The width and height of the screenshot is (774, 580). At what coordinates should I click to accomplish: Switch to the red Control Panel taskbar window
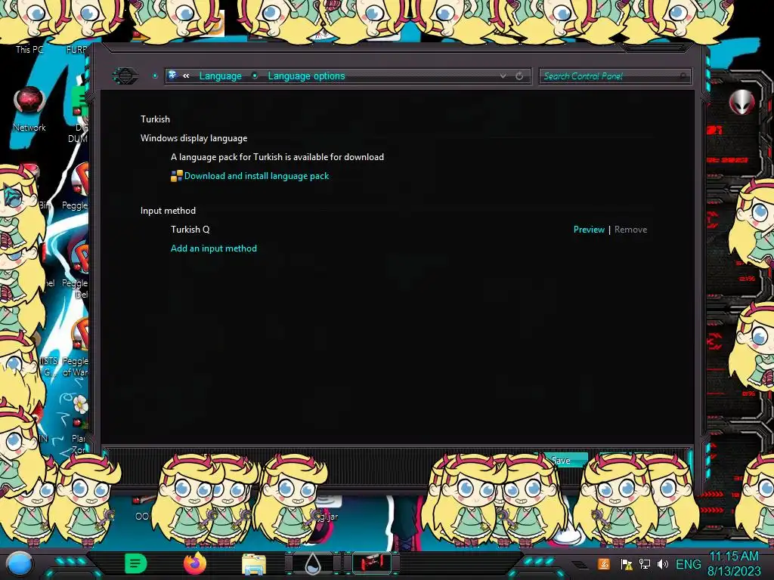[x=372, y=563]
